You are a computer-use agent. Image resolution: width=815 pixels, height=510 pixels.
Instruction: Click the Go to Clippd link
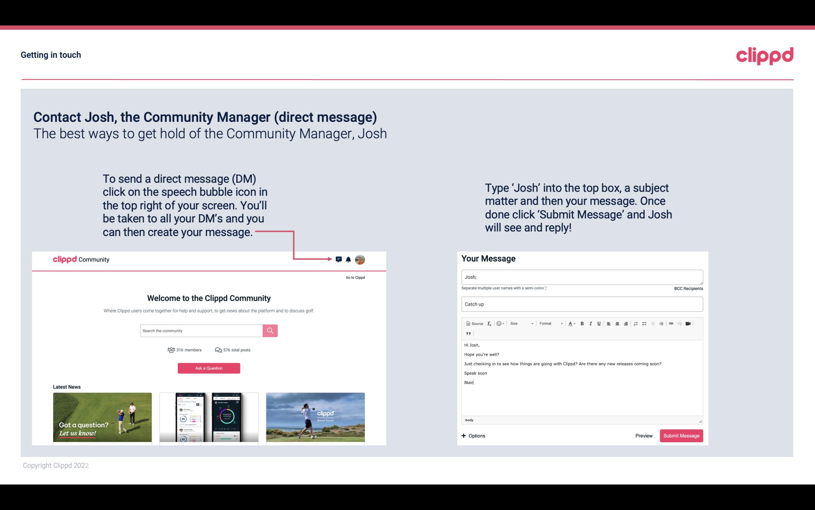pyautogui.click(x=354, y=277)
